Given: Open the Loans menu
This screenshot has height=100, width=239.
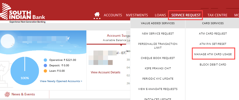Looking at the screenshot, I should (160, 15).
